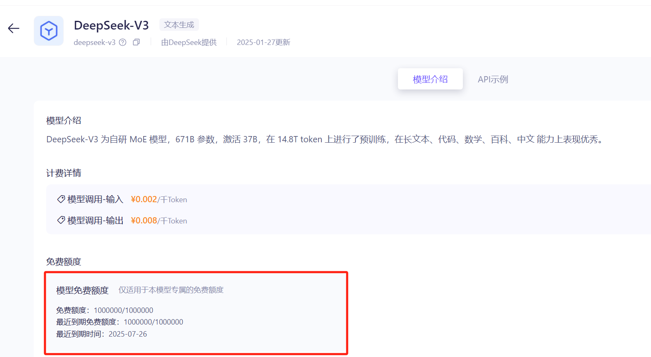Click the 模型调用-输入 label
This screenshot has width=651, height=357.
(x=95, y=199)
